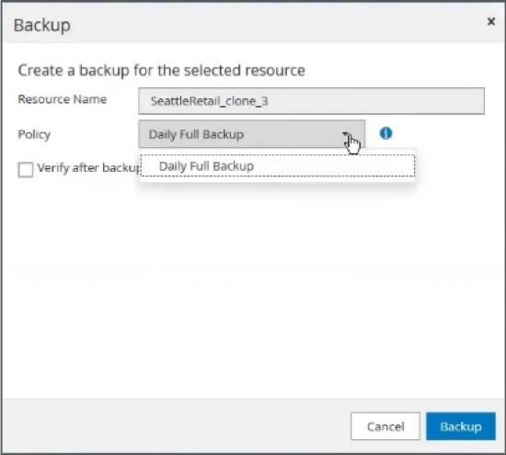This screenshot has width=506, height=455.
Task: Open the Policy combo box showing Daily Full Backup
Action: point(251,134)
